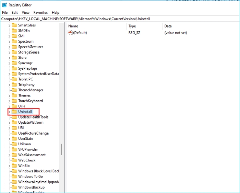This screenshot has width=240, height=193.
Task: Click the Store folder icon
Action: pos(14,57)
